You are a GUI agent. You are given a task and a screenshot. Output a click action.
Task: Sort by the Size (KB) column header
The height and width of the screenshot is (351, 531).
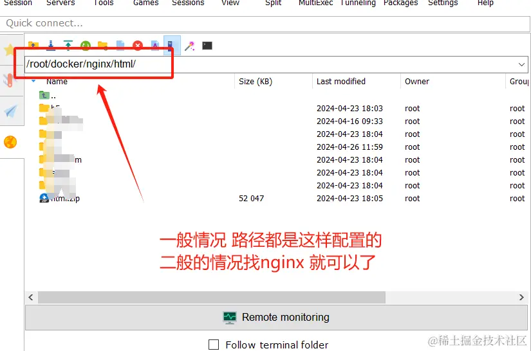[x=256, y=82]
